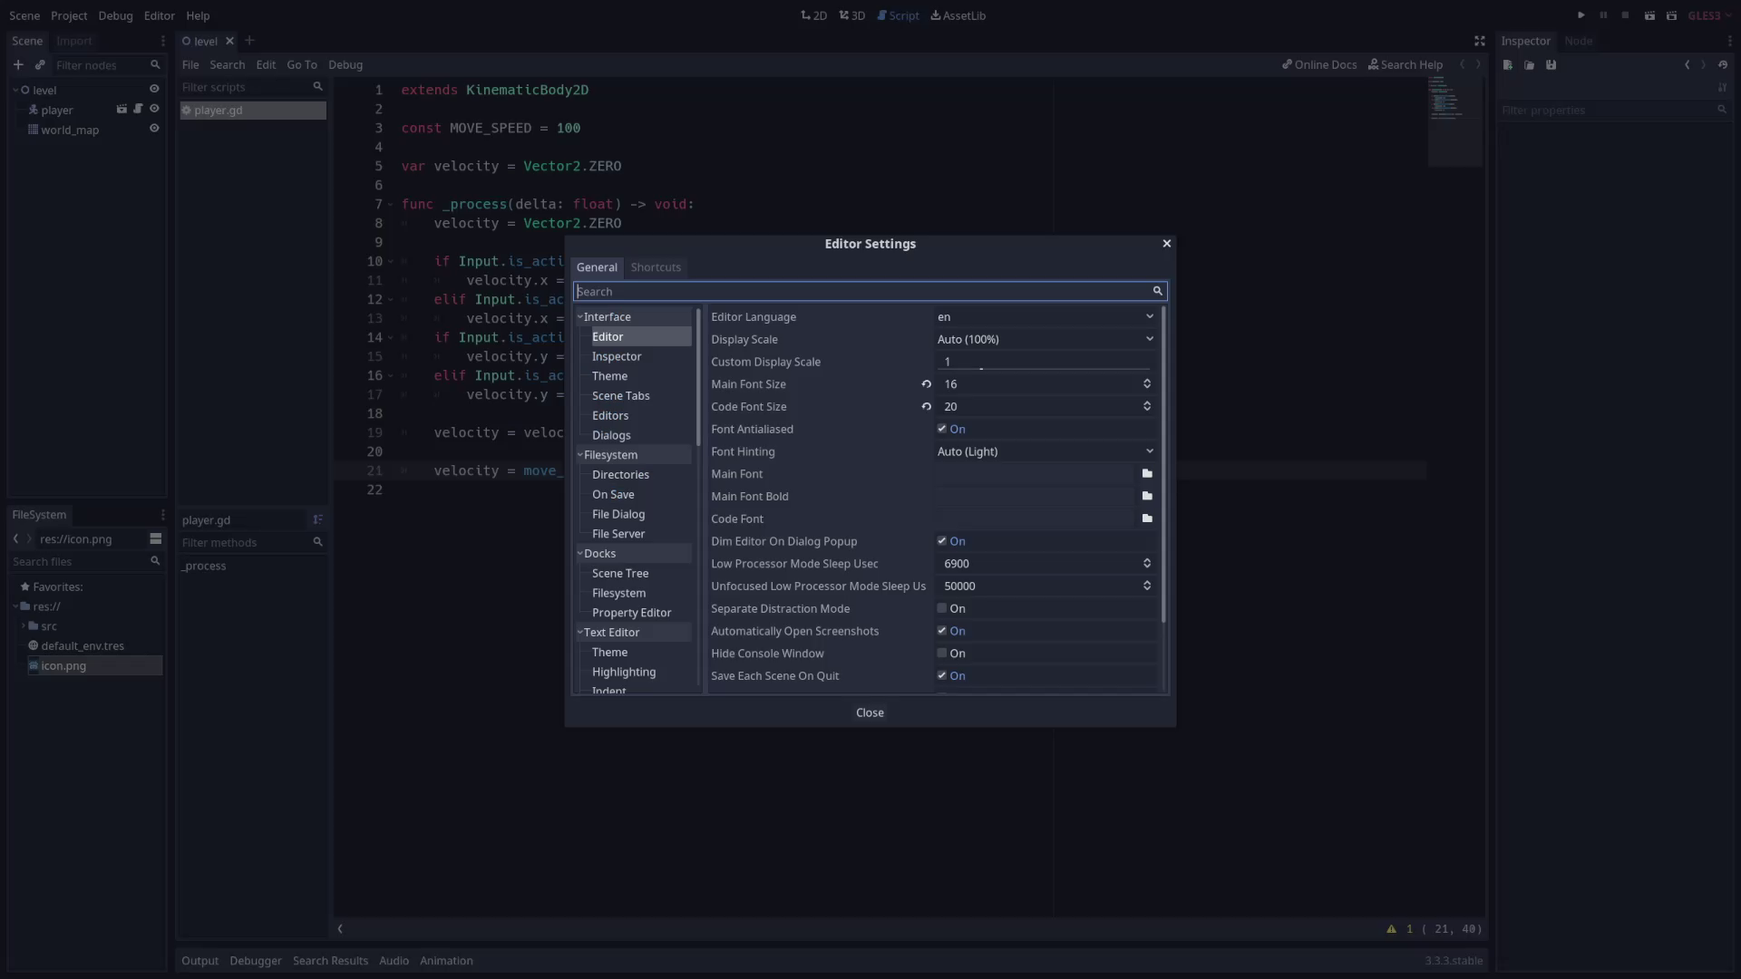Click the script warning icon
This screenshot has height=979, width=1741.
[x=1391, y=928]
